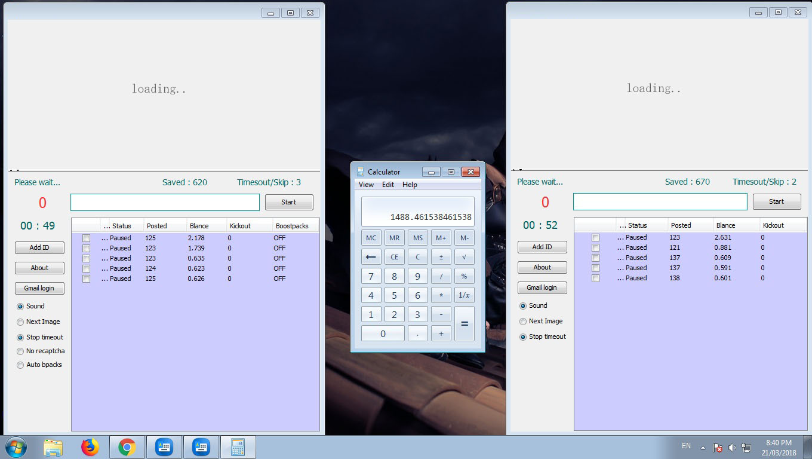This screenshot has width=812, height=459.
Task: Select the No recaptcha radio option
Action: tap(41, 351)
